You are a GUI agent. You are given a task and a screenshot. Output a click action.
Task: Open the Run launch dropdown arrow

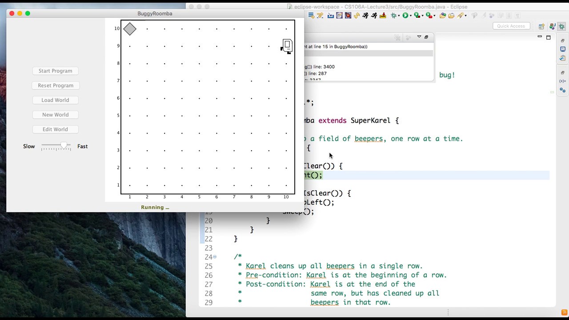click(x=411, y=16)
